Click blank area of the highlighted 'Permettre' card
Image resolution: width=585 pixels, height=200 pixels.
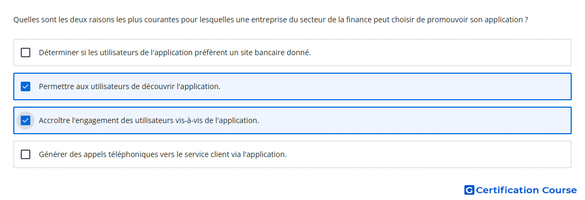click(x=396, y=87)
